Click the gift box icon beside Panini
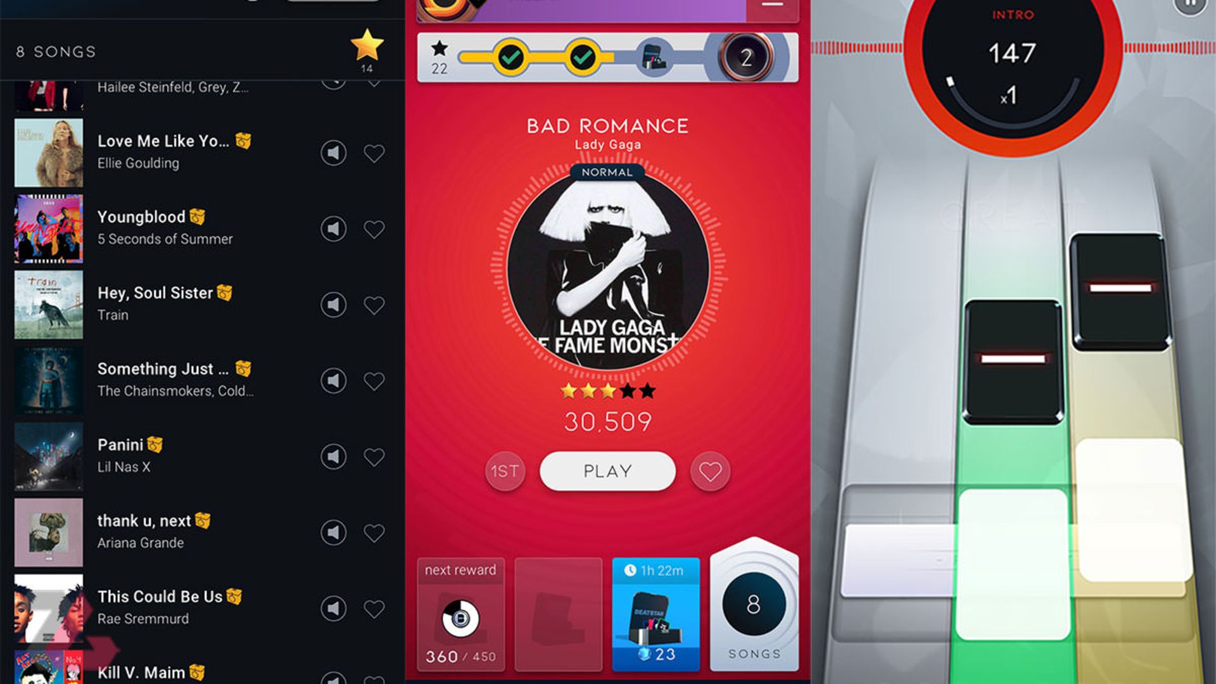Image resolution: width=1216 pixels, height=684 pixels. coord(155,445)
